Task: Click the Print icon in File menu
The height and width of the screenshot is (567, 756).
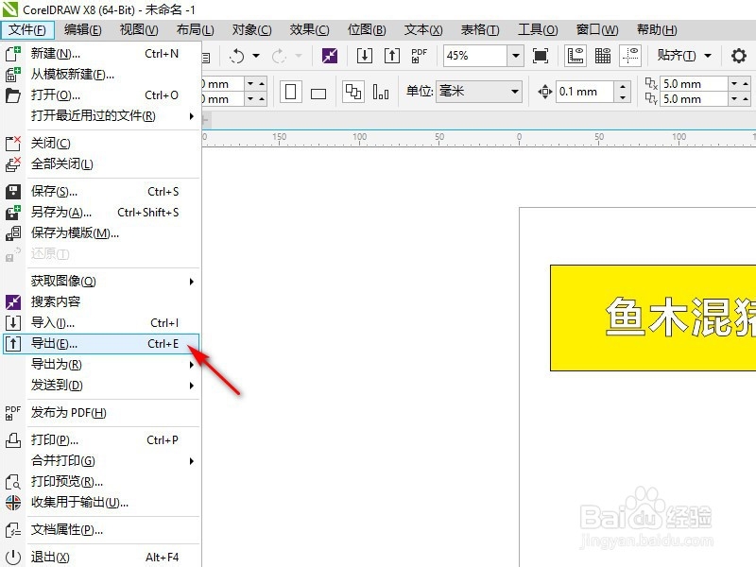Action: (13, 440)
